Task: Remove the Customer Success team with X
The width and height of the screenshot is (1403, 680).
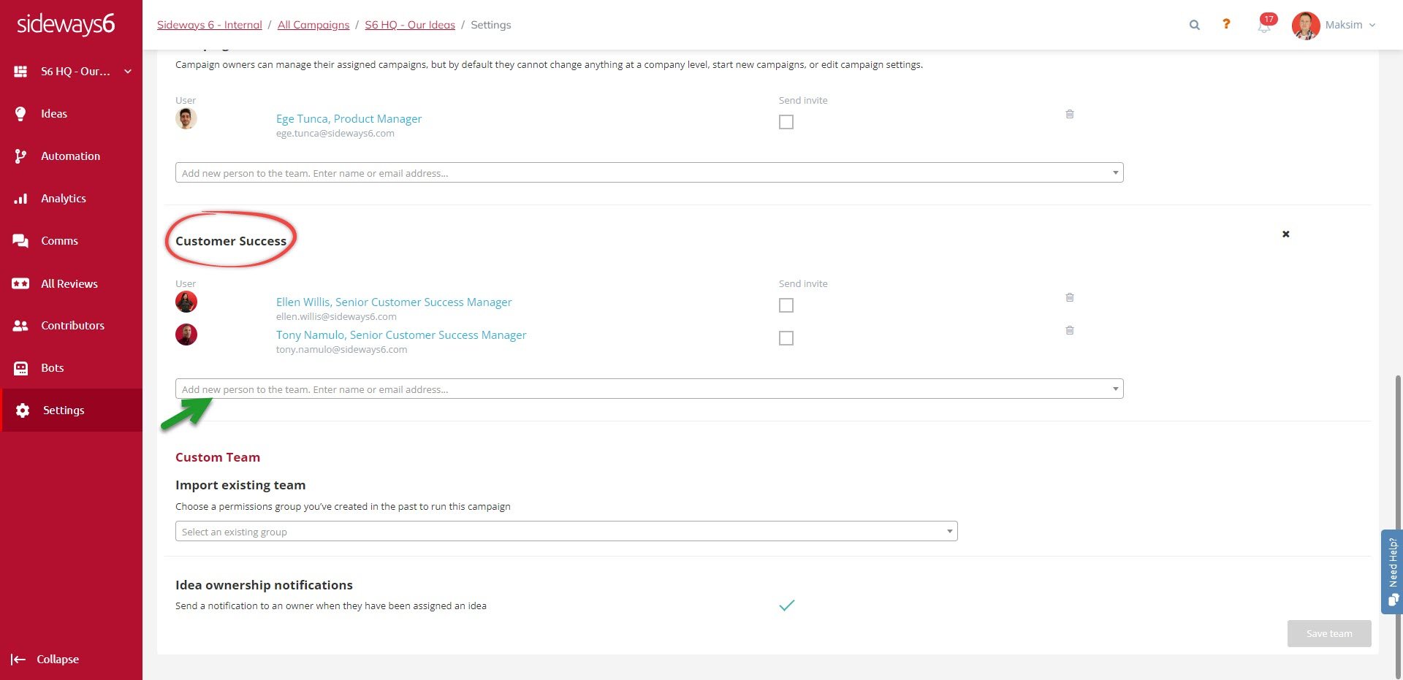Action: coord(1286,234)
